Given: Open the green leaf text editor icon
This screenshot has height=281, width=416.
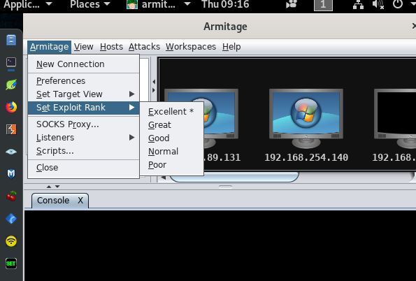Looking at the screenshot, I should [x=11, y=85].
